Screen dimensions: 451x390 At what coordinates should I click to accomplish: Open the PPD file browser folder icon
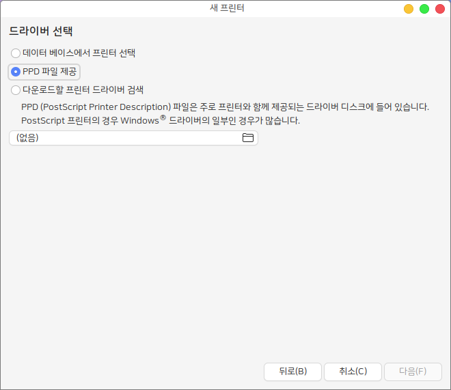point(247,138)
